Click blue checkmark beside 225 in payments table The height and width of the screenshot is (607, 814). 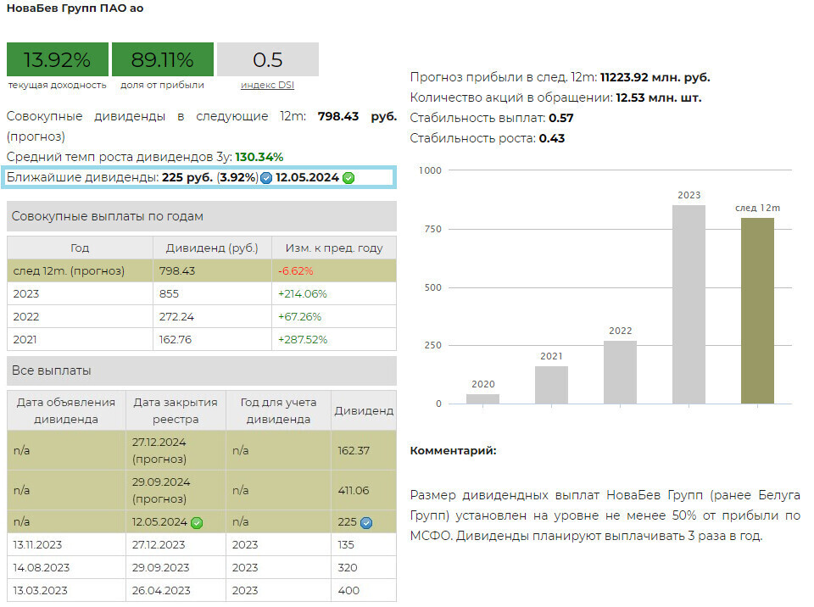click(366, 522)
